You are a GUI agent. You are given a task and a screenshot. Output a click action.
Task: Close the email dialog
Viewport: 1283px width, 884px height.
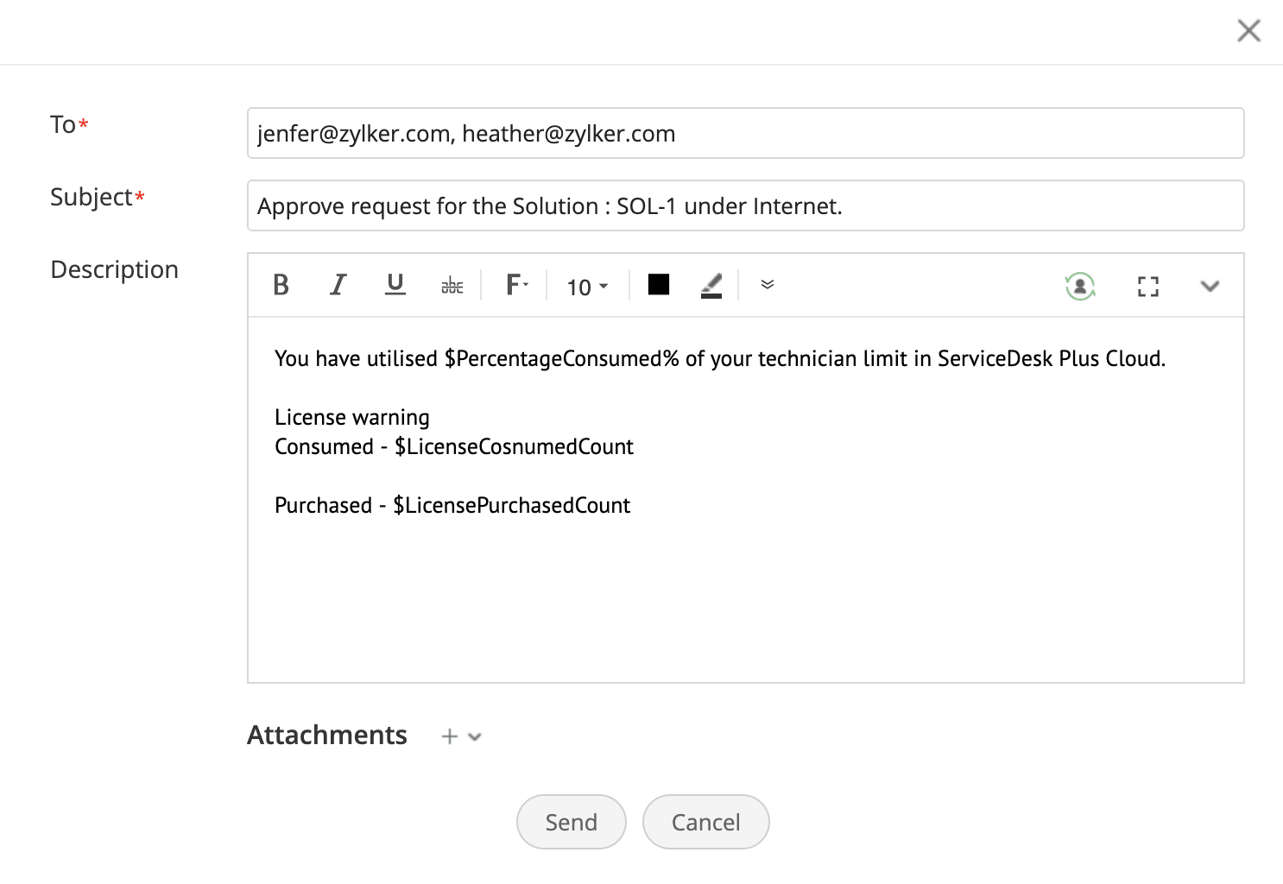[x=1248, y=31]
